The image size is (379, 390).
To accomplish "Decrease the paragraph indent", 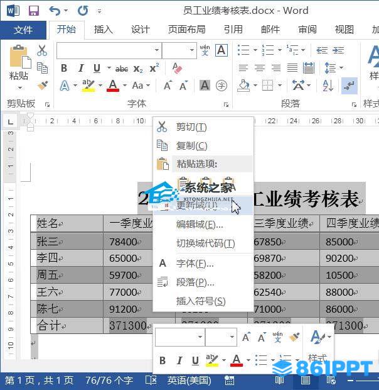I will 322,50.
